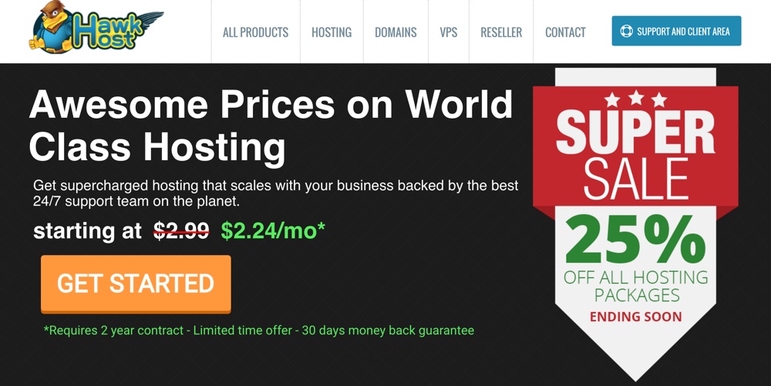The width and height of the screenshot is (771, 386).
Task: Click the red Super Sale banner title
Action: pos(635,154)
